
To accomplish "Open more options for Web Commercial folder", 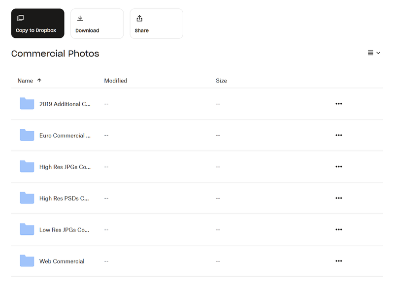I will (x=338, y=261).
